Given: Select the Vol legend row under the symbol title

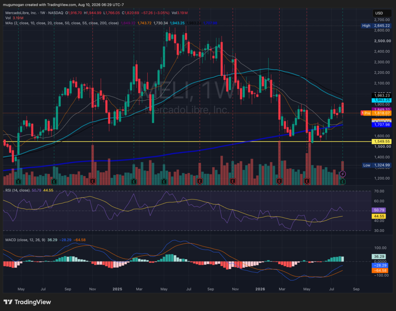Looking at the screenshot, I should 14,18.
